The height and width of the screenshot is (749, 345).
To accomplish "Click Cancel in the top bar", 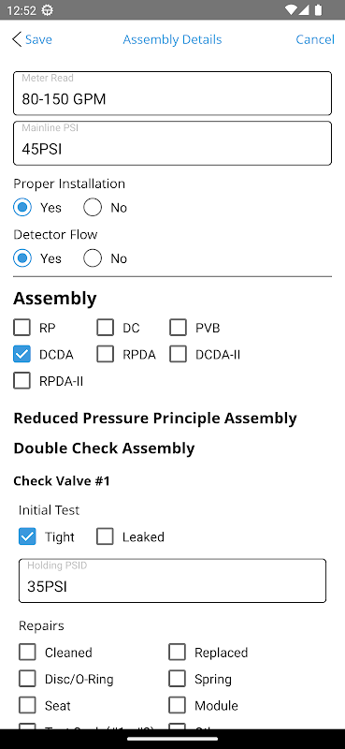I will (x=315, y=39).
